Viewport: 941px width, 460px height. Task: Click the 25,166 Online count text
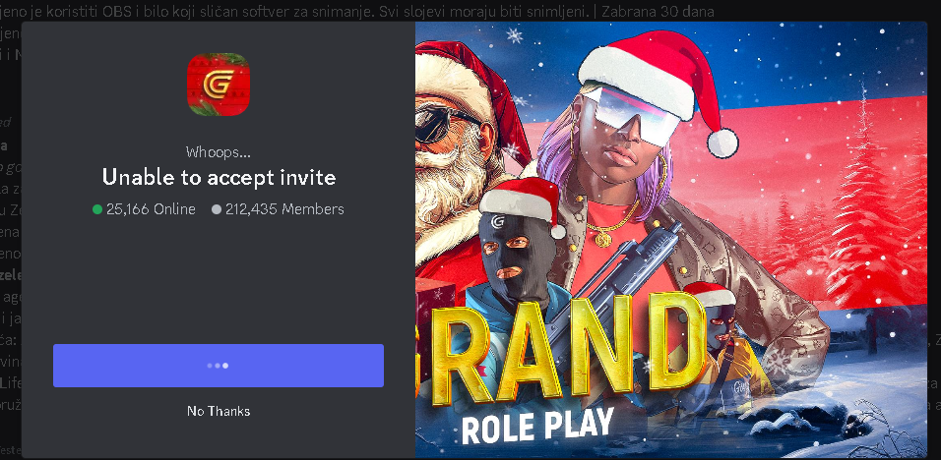pos(151,209)
